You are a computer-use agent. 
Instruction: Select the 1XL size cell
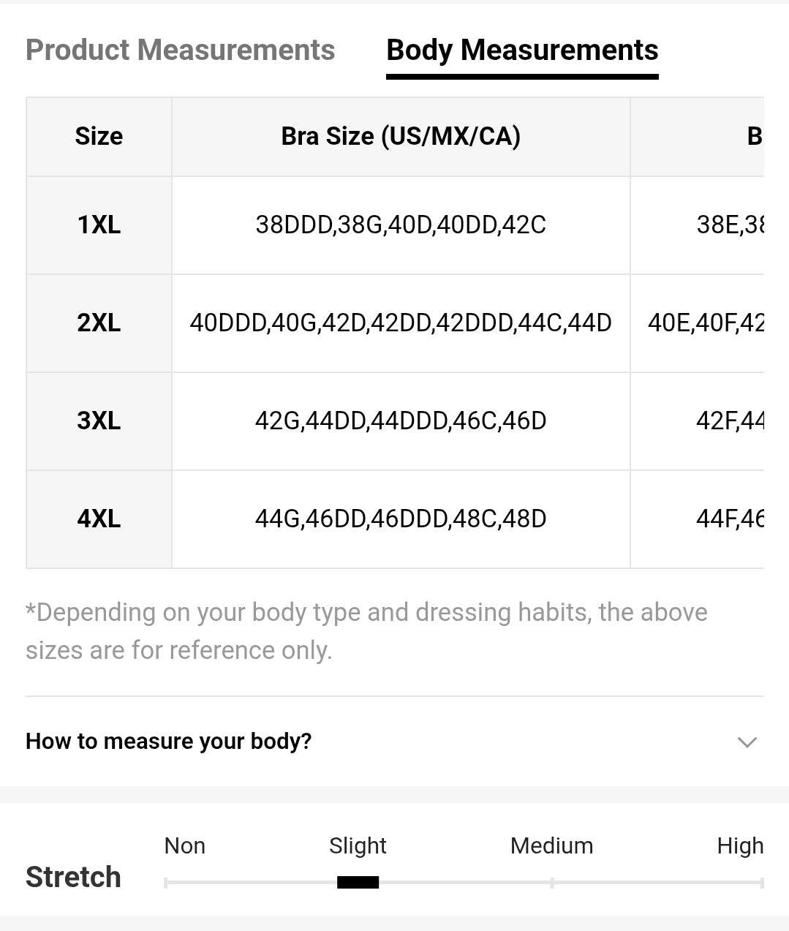coord(99,225)
